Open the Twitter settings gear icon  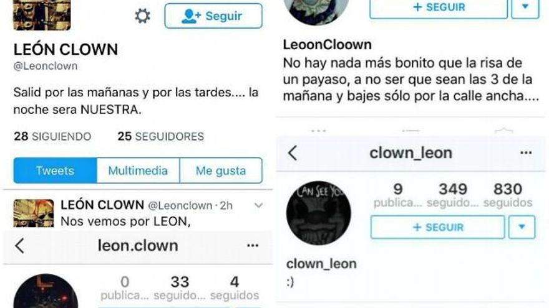point(142,16)
